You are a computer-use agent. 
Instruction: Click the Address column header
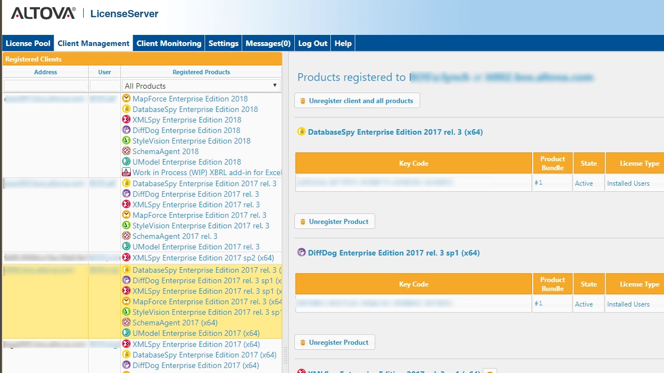(x=45, y=72)
